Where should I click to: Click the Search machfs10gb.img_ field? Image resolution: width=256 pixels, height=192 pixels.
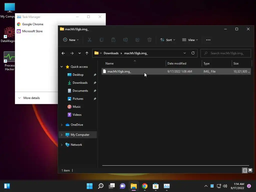point(226,53)
